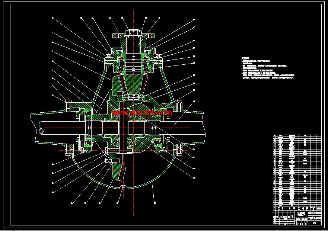The height and width of the screenshot is (231, 328).
Task: Select the 备注 column header in parts list
Action: (319, 208)
